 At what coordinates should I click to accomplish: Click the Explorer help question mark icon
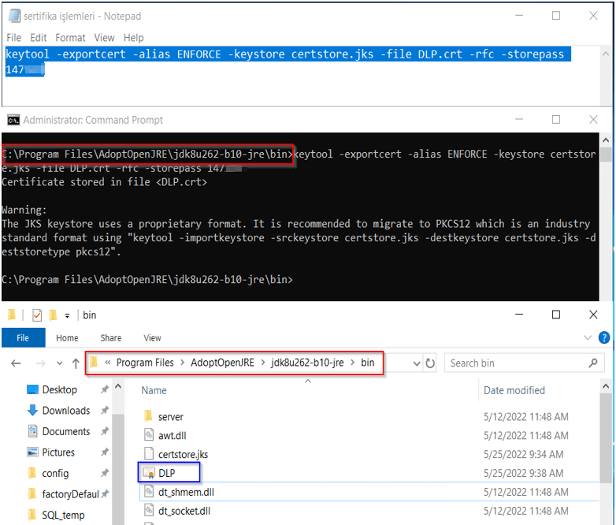click(604, 338)
